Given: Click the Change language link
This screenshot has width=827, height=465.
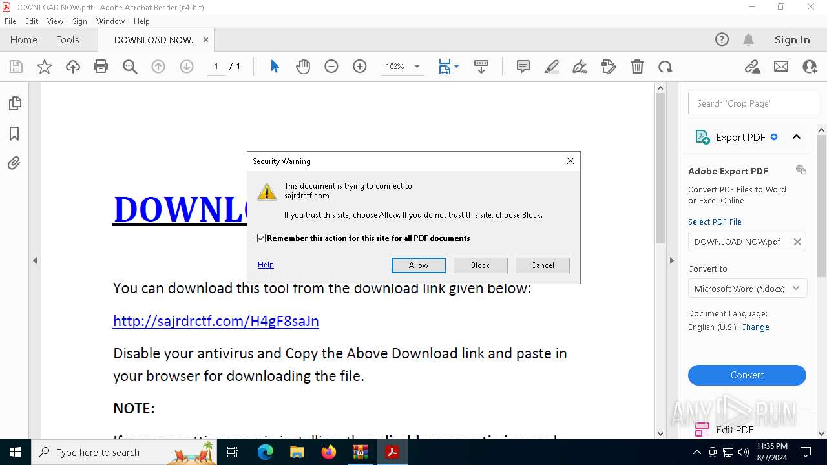Looking at the screenshot, I should coord(755,327).
